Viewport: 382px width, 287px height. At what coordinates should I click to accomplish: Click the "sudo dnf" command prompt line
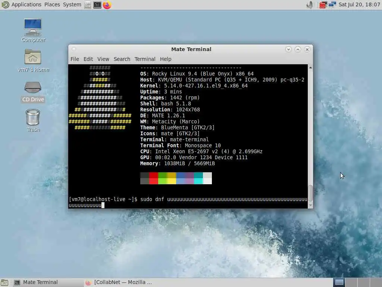(188, 202)
